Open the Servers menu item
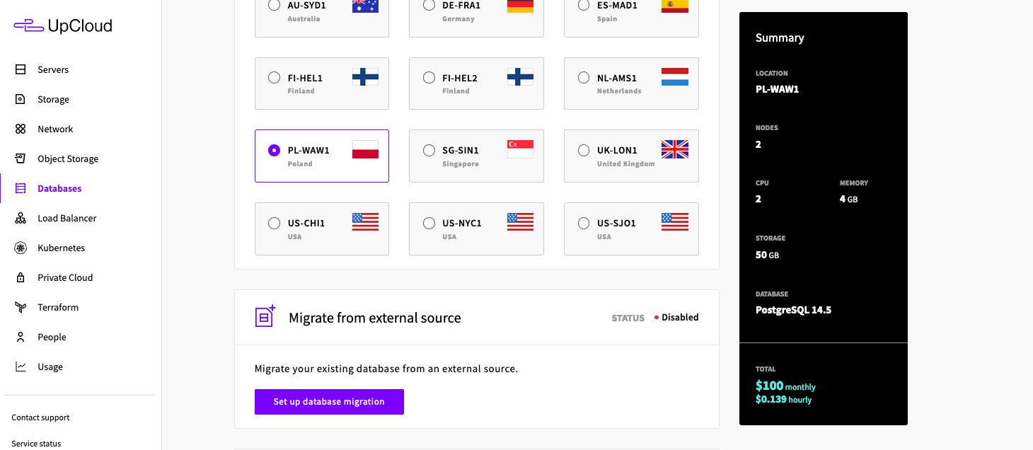This screenshot has height=450, width=1033. tap(53, 69)
